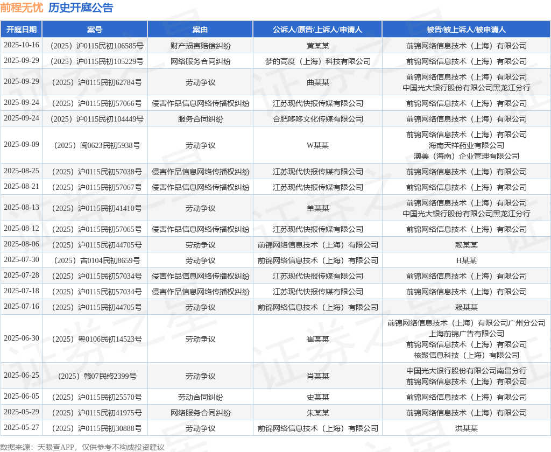Select case number 沪0115民初41975号

[x=97, y=413]
